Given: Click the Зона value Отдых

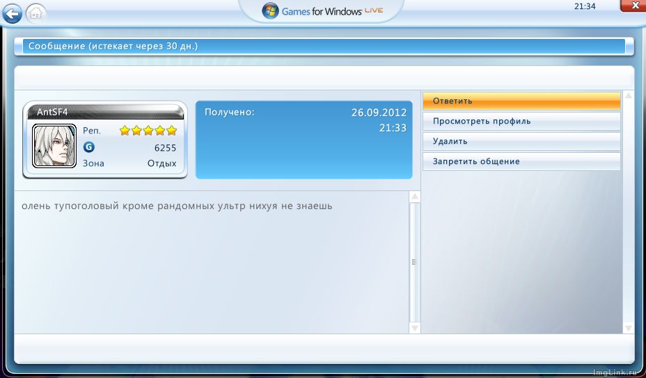Looking at the screenshot, I should 162,163.
